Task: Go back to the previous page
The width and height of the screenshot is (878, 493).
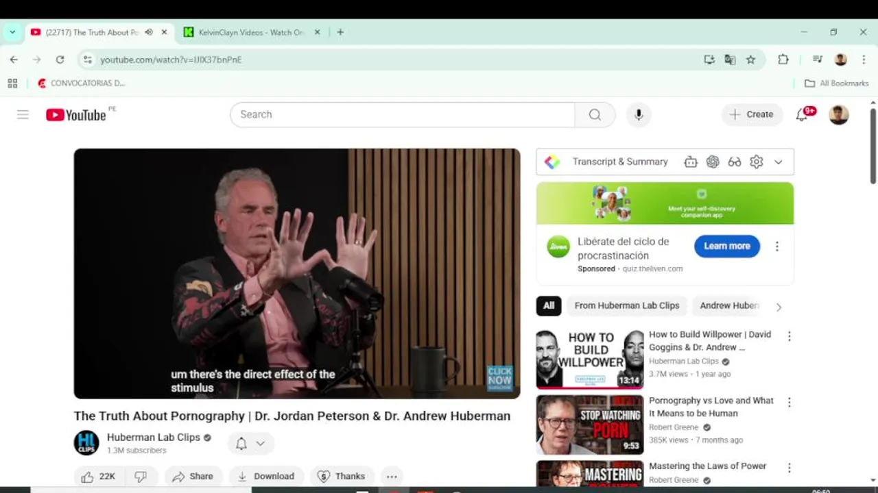Action: pos(14,60)
